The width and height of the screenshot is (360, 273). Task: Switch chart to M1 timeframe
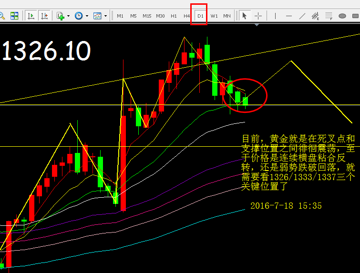click(x=120, y=16)
